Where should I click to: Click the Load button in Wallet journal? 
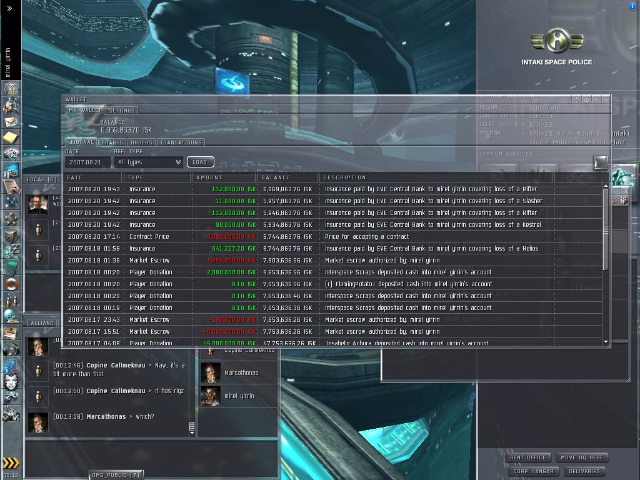(x=200, y=162)
